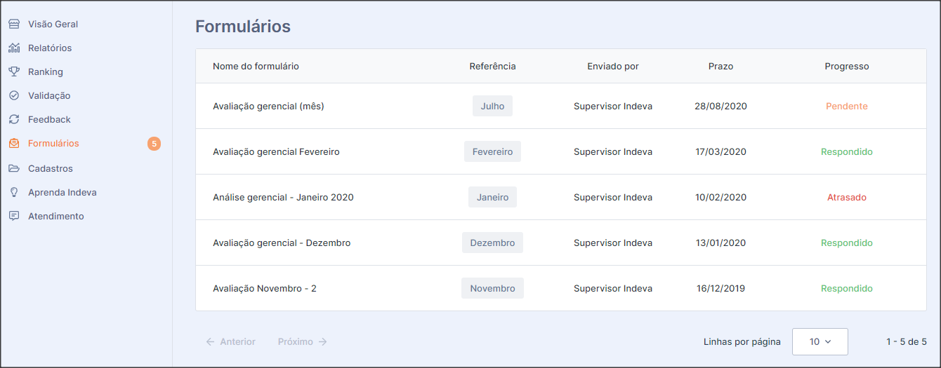
Task: Click the Anterior page button
Action: tap(231, 341)
